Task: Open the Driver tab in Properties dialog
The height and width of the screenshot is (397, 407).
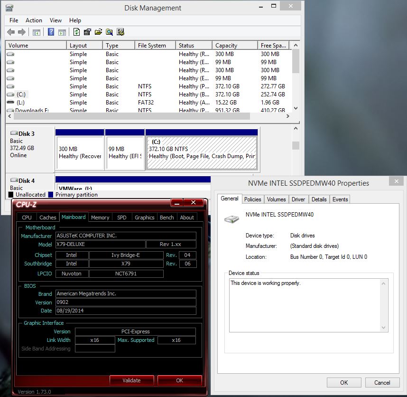Action: point(298,199)
